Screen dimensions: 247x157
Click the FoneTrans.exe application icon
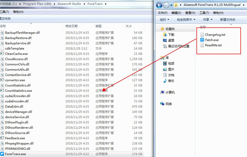tap(2, 154)
